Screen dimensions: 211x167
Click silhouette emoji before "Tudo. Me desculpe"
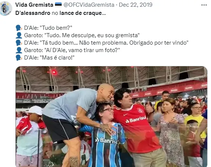(19, 35)
